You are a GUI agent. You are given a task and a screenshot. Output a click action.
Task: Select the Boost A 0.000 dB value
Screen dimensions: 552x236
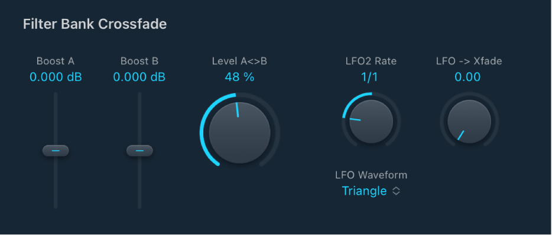coord(56,77)
